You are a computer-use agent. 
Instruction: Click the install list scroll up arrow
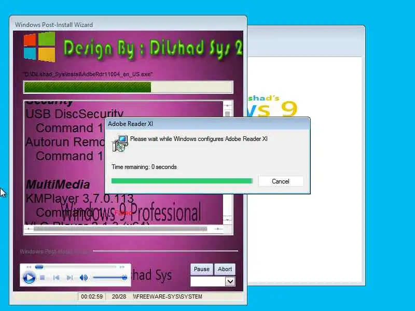(227, 106)
